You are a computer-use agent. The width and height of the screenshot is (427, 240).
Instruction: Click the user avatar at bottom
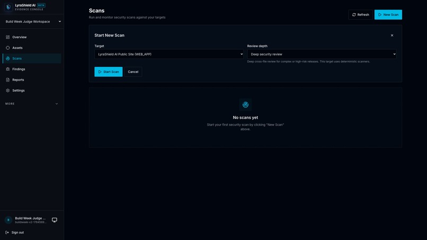pos(8,220)
